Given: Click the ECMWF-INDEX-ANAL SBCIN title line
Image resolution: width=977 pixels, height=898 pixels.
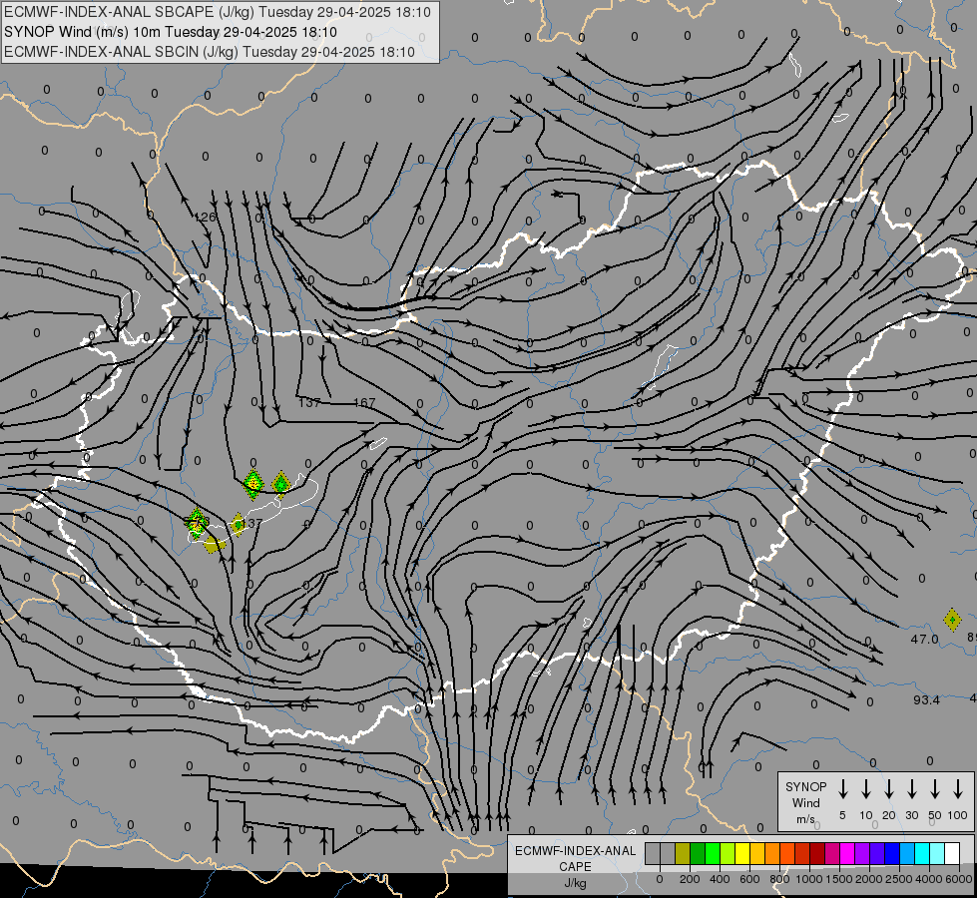Looking at the screenshot, I should point(210,52).
